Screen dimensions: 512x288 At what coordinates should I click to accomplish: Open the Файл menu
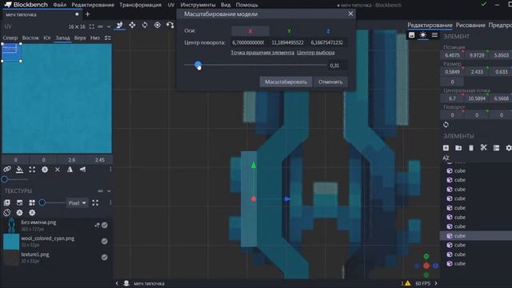[60, 5]
